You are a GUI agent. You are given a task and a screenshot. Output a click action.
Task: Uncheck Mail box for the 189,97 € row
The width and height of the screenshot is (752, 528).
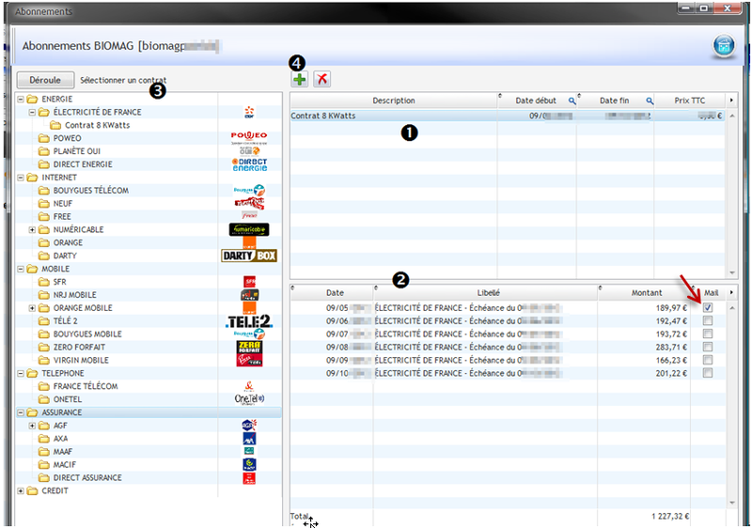708,307
